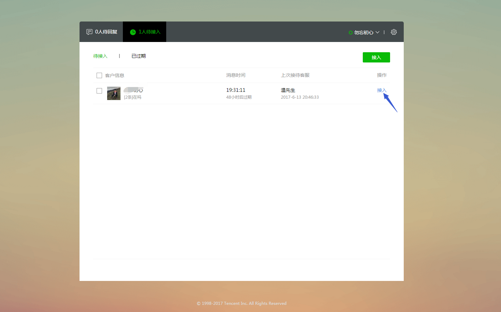Click the 上次接待客服 column header
The height and width of the screenshot is (312, 501).
pos(295,75)
